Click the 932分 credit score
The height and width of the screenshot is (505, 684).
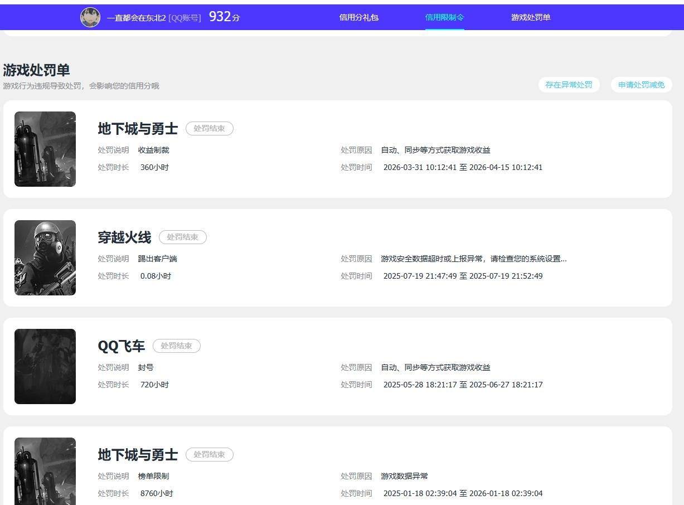(224, 17)
